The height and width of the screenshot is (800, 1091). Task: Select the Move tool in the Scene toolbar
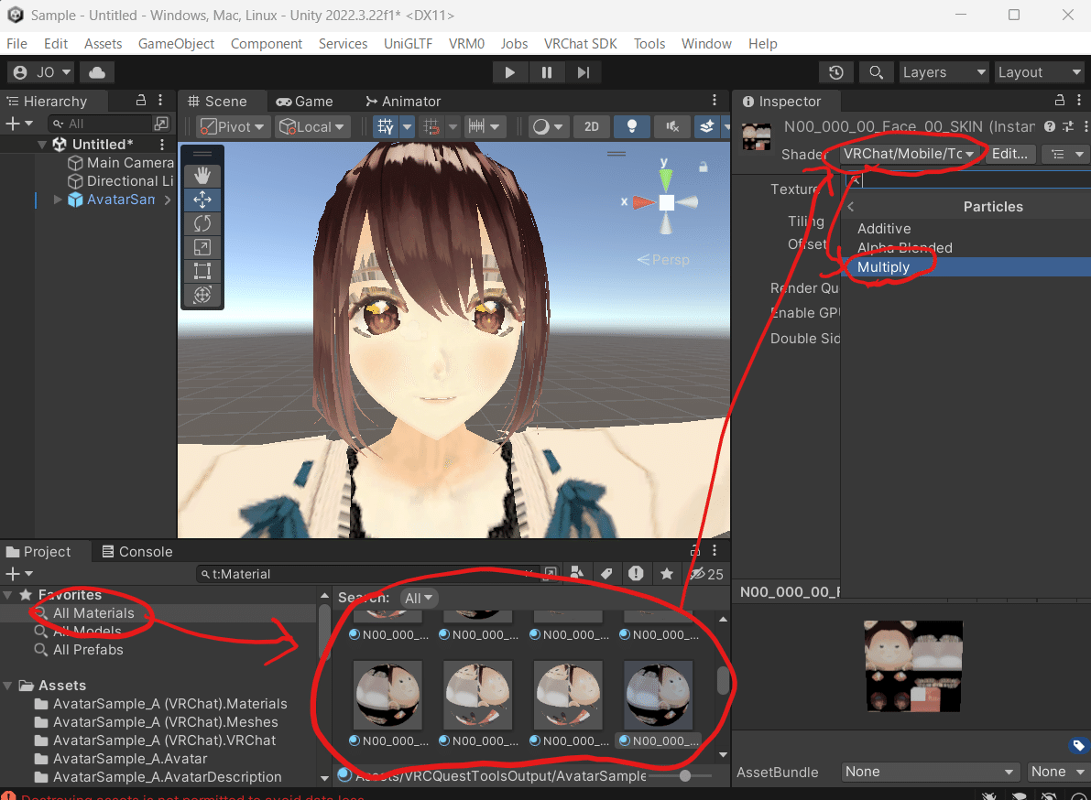pos(202,200)
